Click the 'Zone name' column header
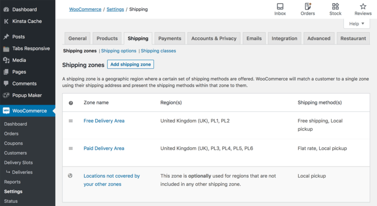 coord(96,103)
